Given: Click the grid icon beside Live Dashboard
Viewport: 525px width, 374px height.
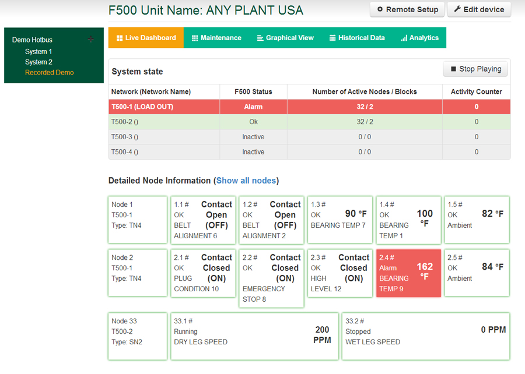Looking at the screenshot, I should click(x=120, y=38).
